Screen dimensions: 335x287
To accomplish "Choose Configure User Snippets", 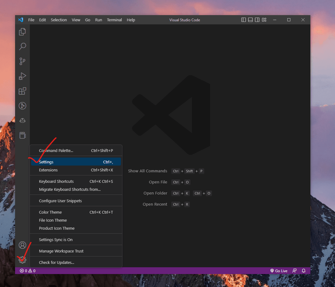I will click(76, 201).
